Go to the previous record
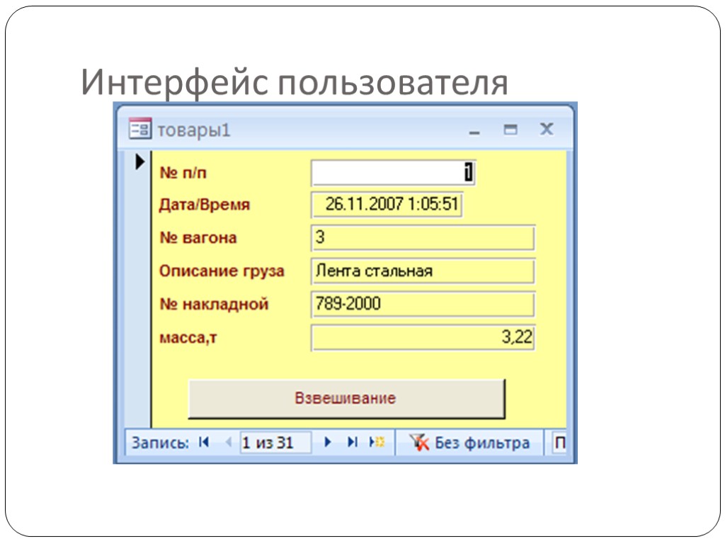The image size is (725, 544). click(227, 441)
